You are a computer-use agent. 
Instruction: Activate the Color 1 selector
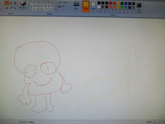click(x=86, y=6)
